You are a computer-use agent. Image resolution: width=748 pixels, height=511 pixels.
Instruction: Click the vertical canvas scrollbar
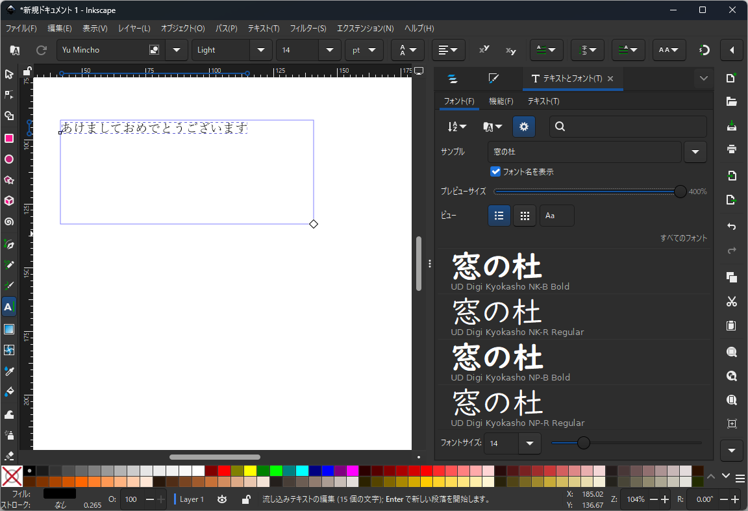click(419, 264)
